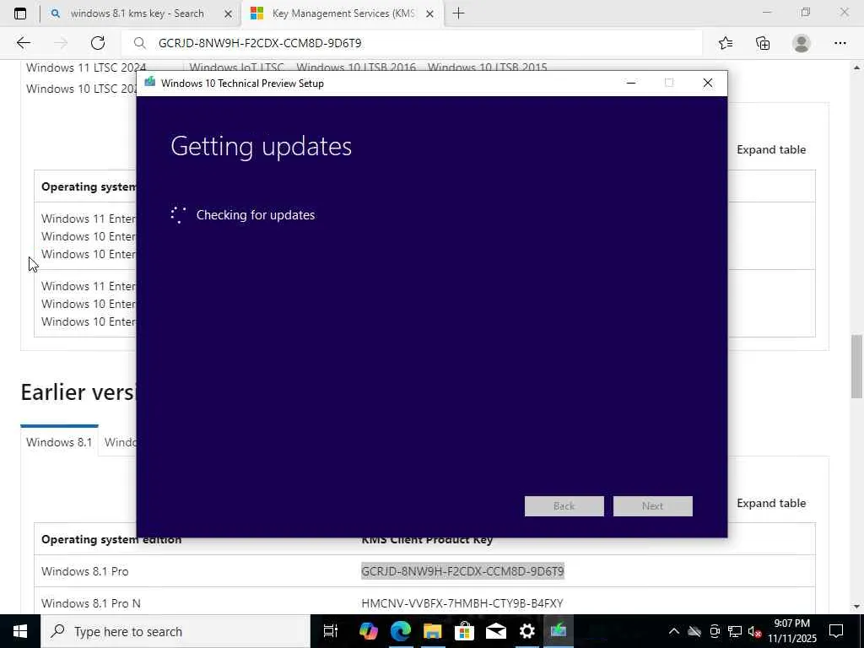This screenshot has width=864, height=648.
Task: Open the tab actions menu icon in Edge
Action: point(20,13)
